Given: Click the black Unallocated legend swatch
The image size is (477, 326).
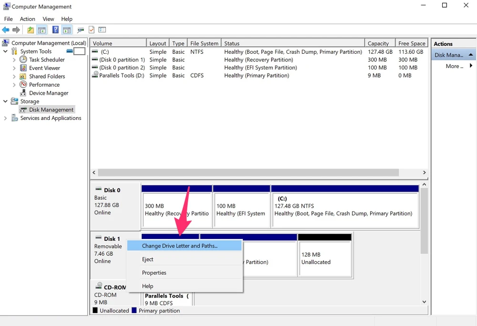Looking at the screenshot, I should click(95, 311).
